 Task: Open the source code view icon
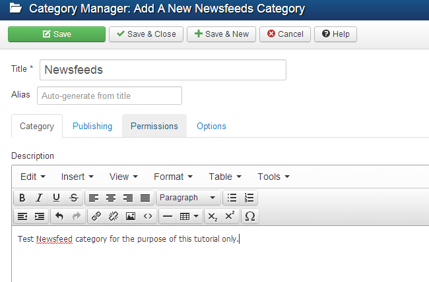(x=148, y=216)
